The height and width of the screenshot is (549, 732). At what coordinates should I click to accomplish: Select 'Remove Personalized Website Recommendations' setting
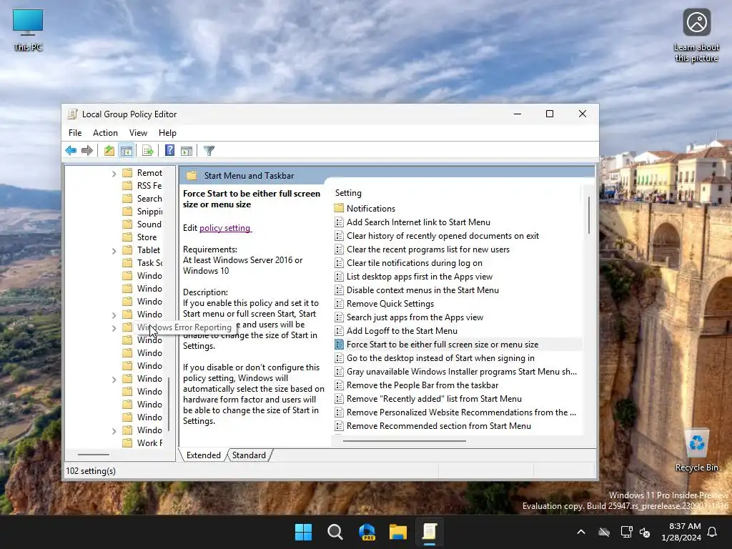click(x=461, y=412)
